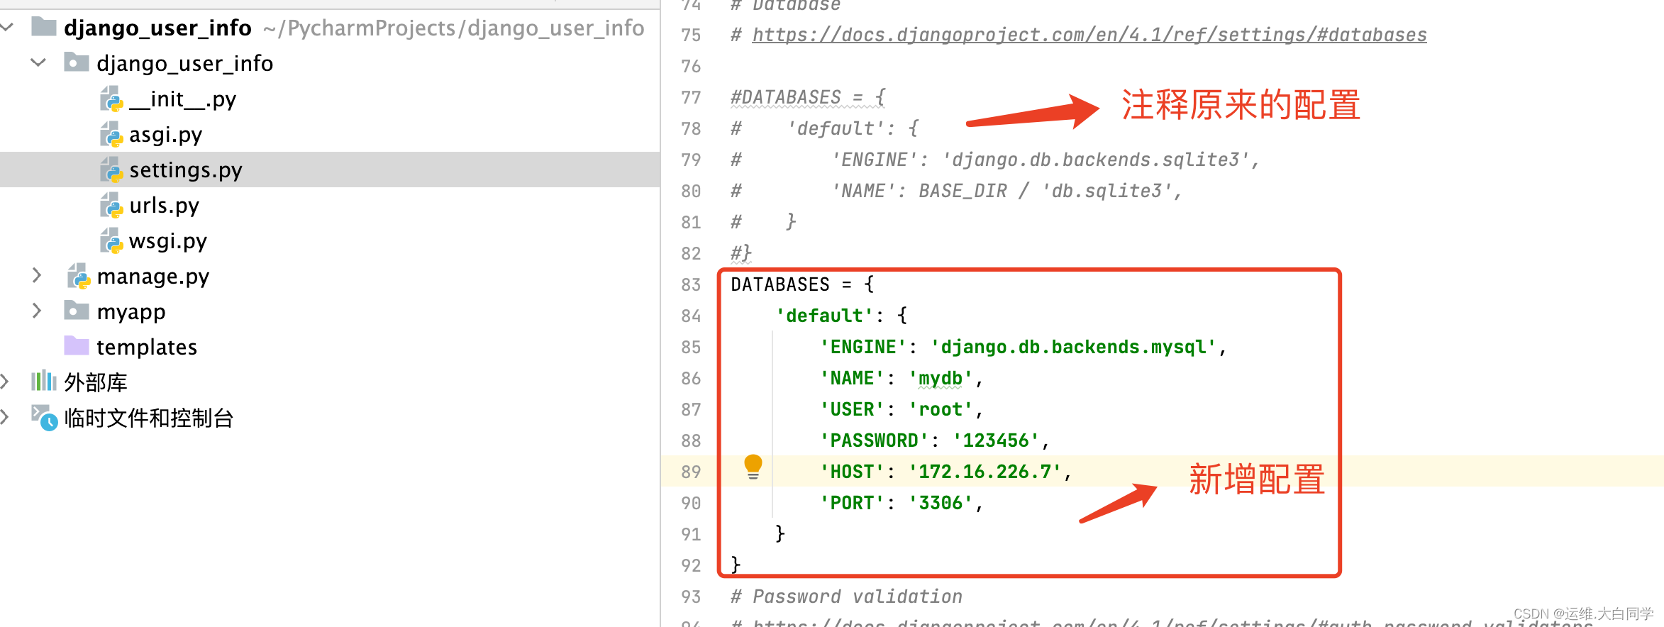This screenshot has width=1664, height=627.
Task: Click gutter line number 83
Action: click(691, 284)
